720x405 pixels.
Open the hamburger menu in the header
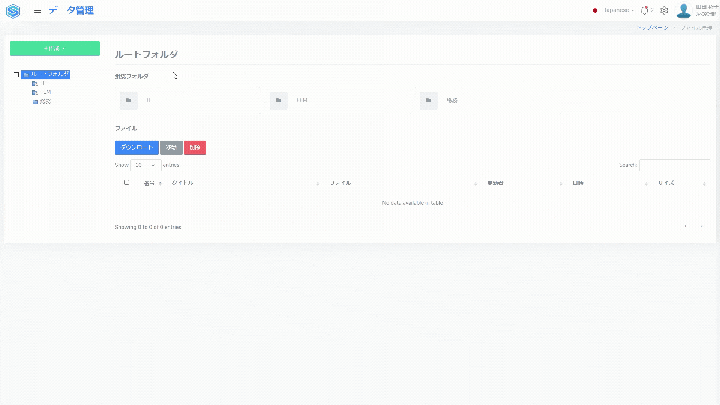click(x=37, y=11)
